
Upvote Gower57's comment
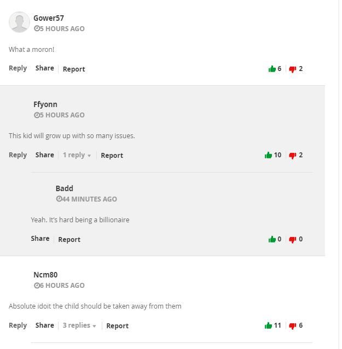[x=271, y=69]
